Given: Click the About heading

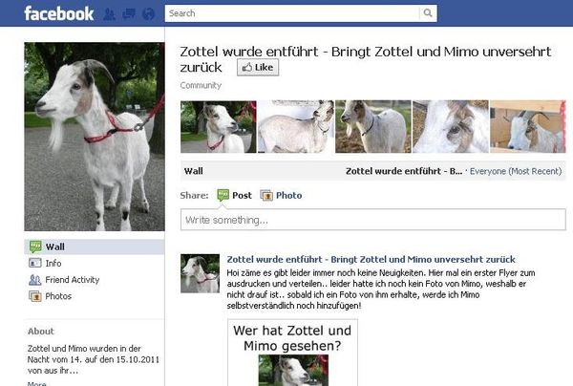Looking at the screenshot, I should coord(40,332).
